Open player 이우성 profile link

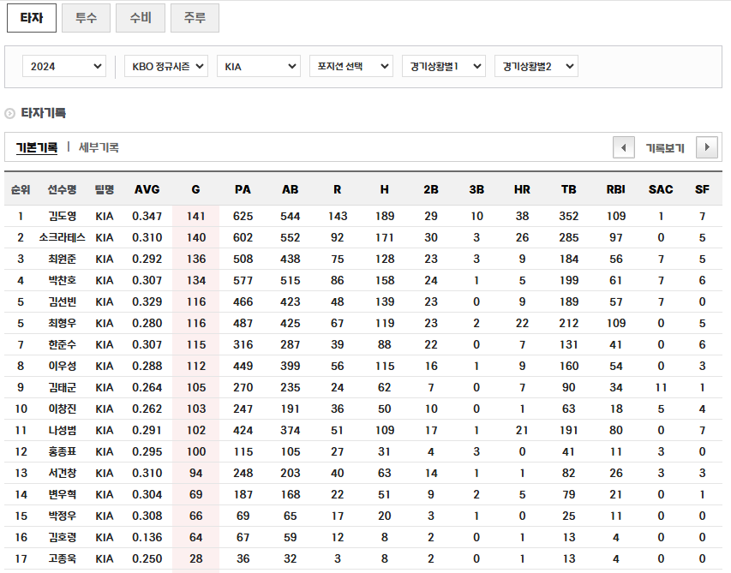(x=62, y=367)
